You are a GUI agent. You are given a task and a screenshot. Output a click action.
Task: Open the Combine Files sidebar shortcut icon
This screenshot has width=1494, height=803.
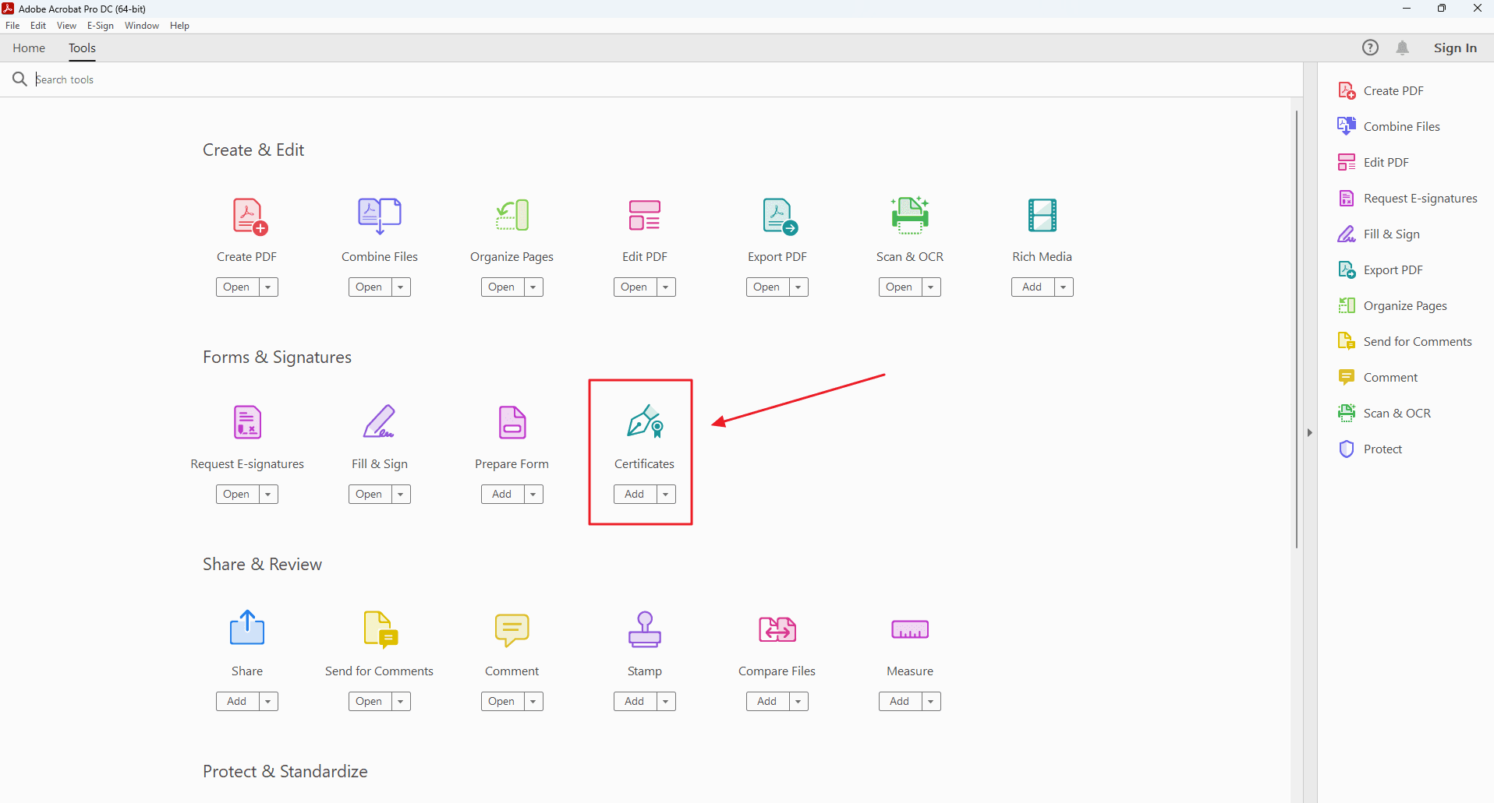point(1347,126)
